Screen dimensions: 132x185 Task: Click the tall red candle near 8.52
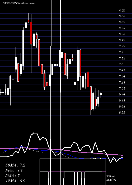(31, 33)
